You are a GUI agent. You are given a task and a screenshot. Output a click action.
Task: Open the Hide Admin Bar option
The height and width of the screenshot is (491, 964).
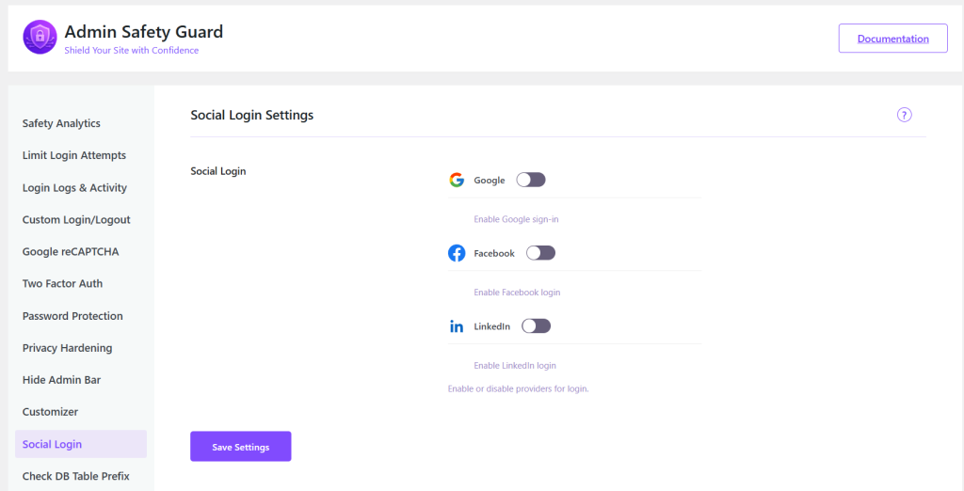tap(61, 380)
